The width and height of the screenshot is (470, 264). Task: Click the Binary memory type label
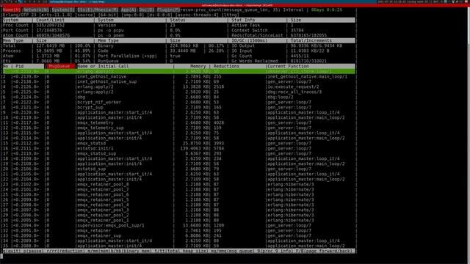106,45
